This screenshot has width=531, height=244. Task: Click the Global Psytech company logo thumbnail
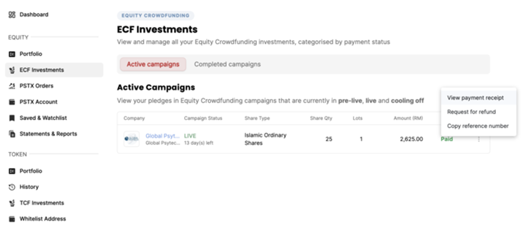point(132,139)
